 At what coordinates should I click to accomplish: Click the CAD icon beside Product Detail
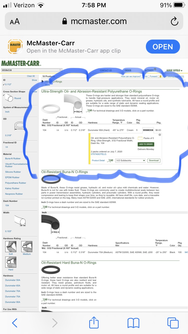[111, 160]
